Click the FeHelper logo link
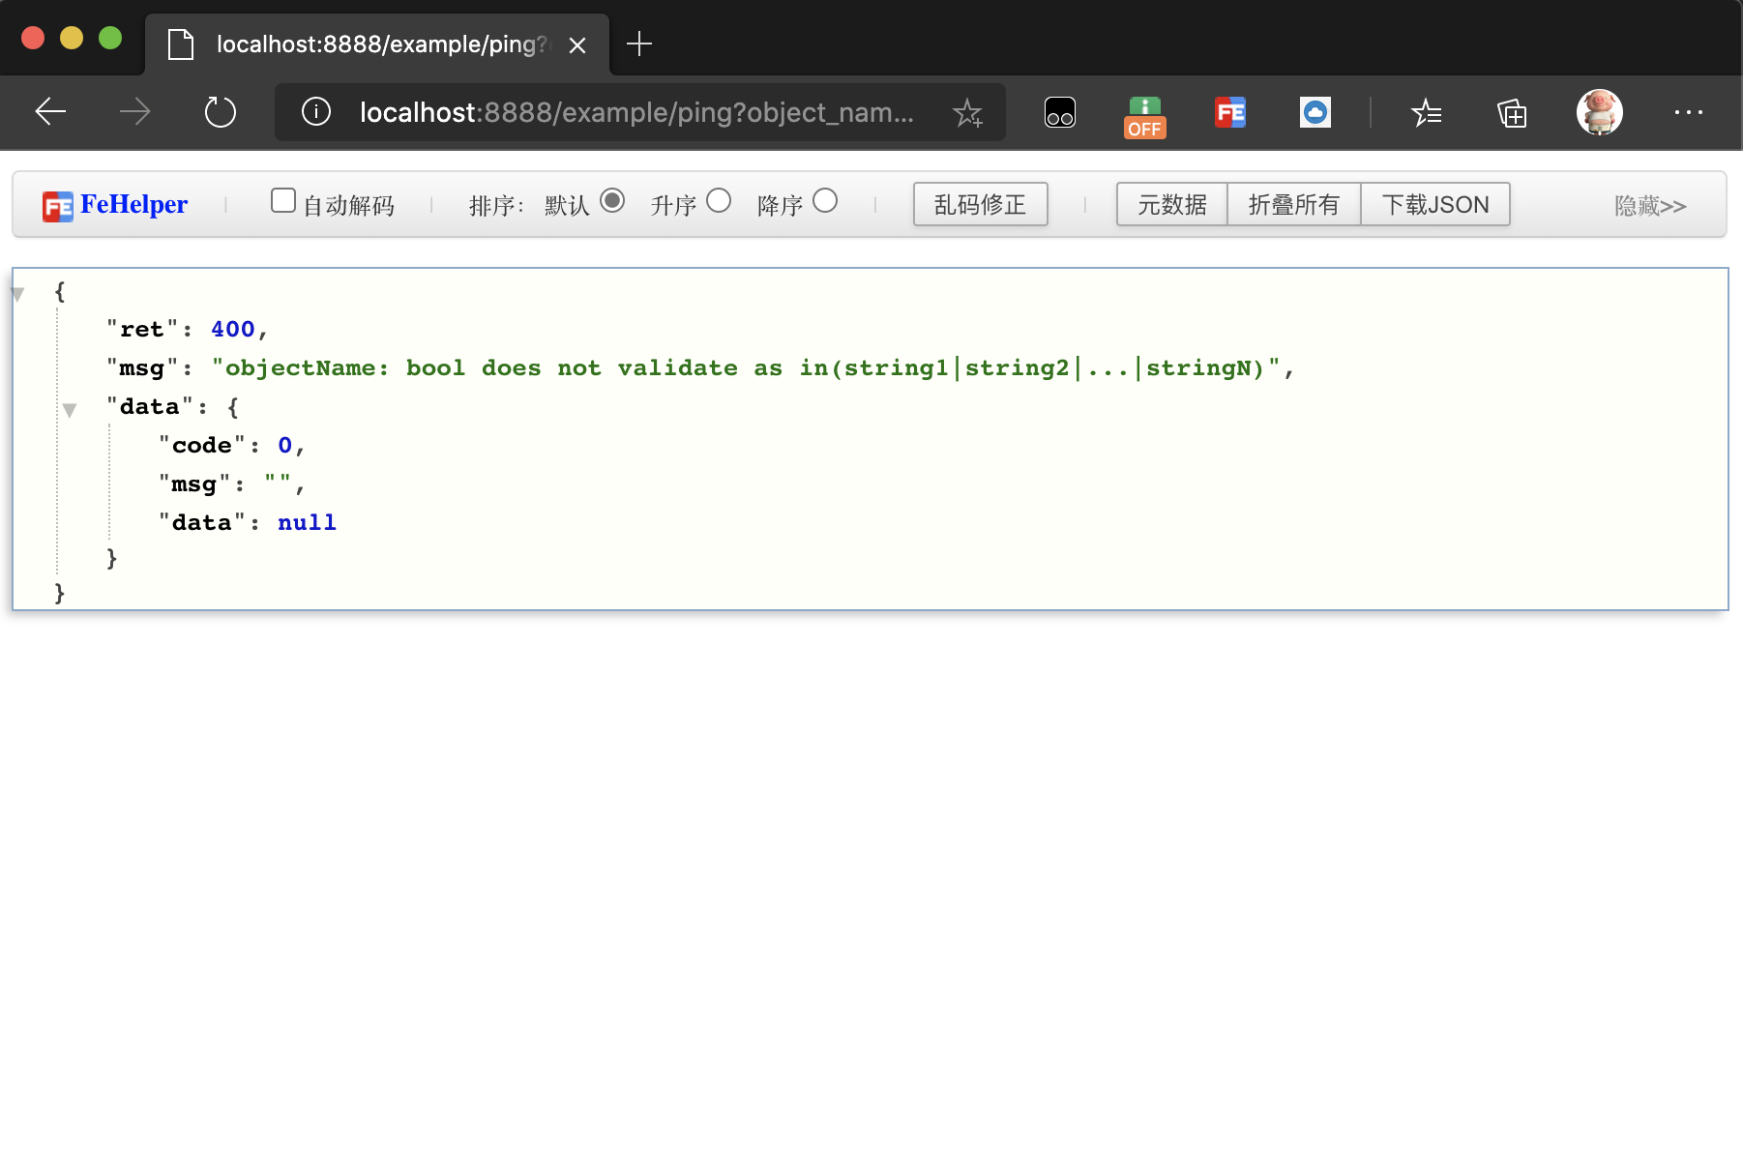The height and width of the screenshot is (1172, 1743). pos(115,205)
